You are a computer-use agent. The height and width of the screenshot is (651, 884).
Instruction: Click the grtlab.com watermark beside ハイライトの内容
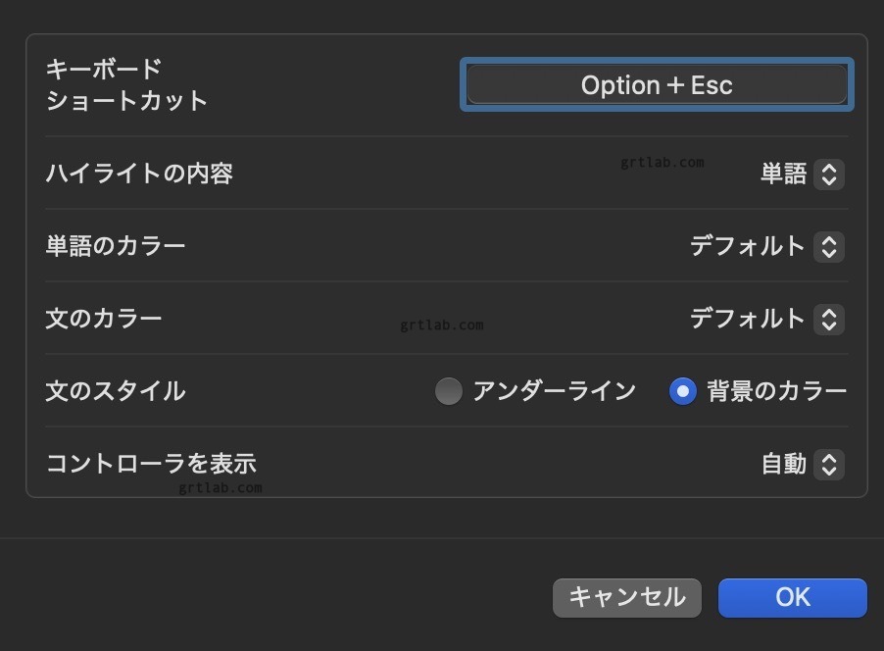pyautogui.click(x=663, y=163)
